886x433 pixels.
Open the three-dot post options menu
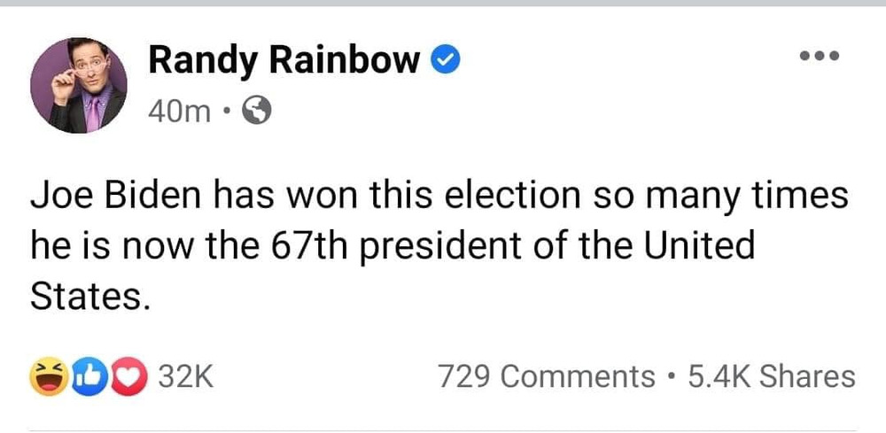coord(818,57)
